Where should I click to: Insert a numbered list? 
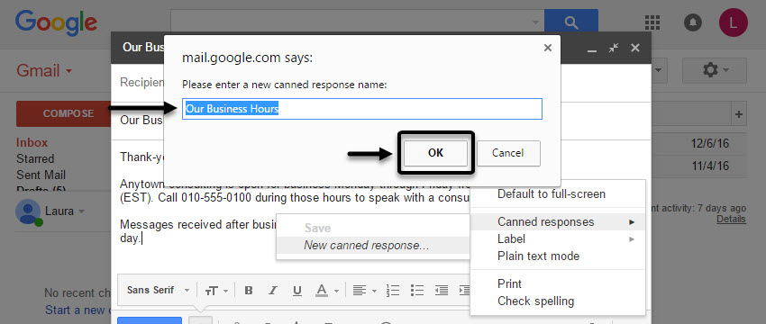393,291
